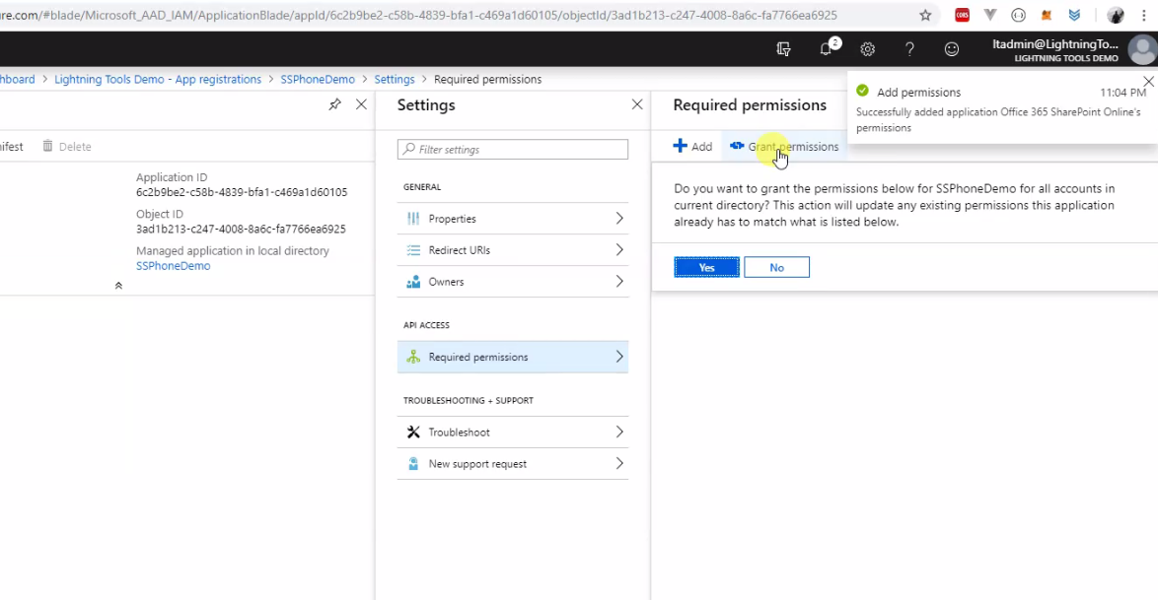Send feedback via the smiley icon
1158x600 pixels.
coord(952,49)
